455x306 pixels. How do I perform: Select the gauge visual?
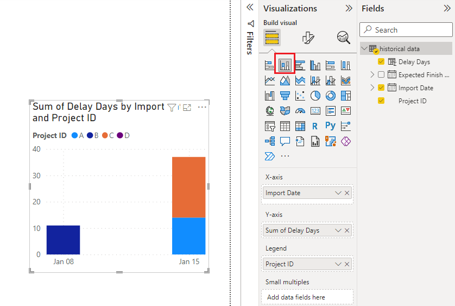point(300,111)
